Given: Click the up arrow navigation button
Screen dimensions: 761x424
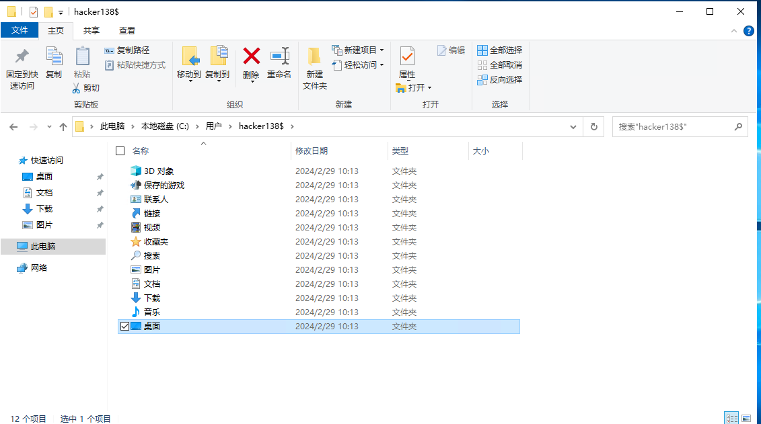Looking at the screenshot, I should tap(63, 126).
